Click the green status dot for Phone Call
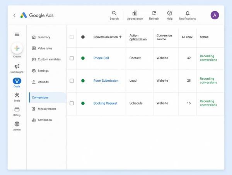 (83, 58)
